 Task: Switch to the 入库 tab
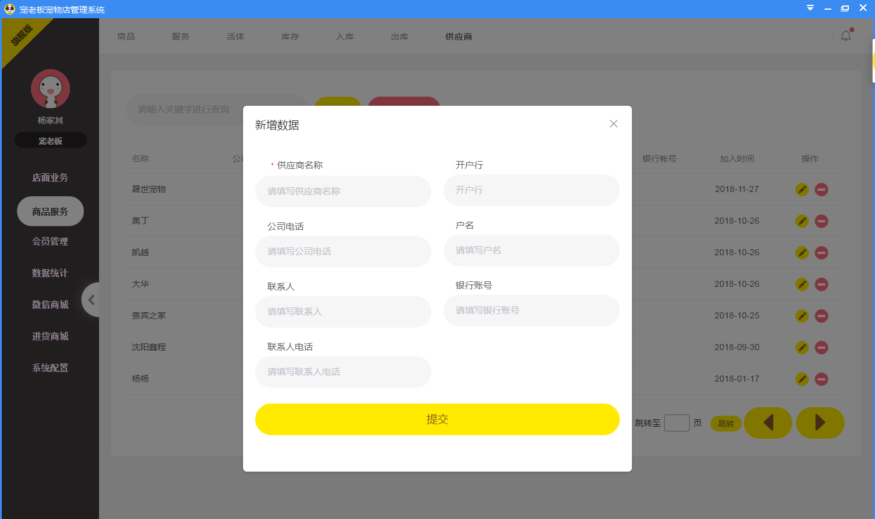pos(345,36)
